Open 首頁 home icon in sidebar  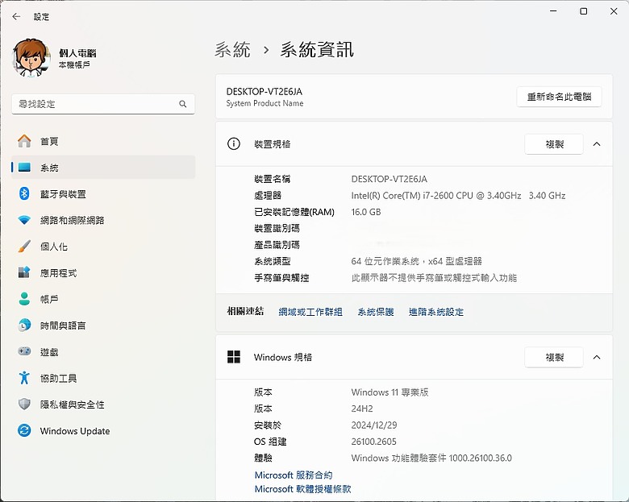coord(24,141)
